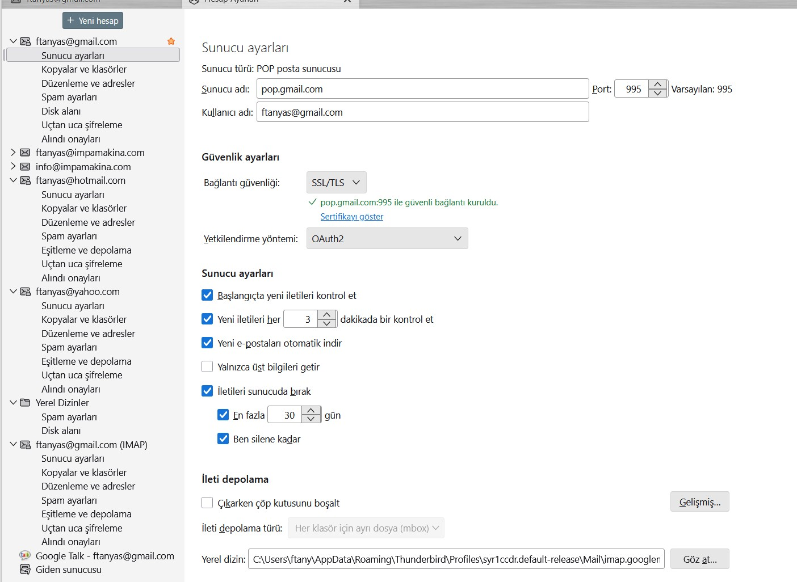Increase the Port value with up arrow
Viewport: 797px width, 582px height.
tap(657, 85)
